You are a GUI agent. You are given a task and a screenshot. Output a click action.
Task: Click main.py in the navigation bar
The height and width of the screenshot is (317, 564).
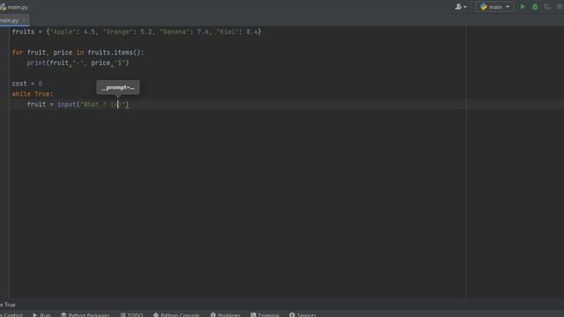coord(14,7)
